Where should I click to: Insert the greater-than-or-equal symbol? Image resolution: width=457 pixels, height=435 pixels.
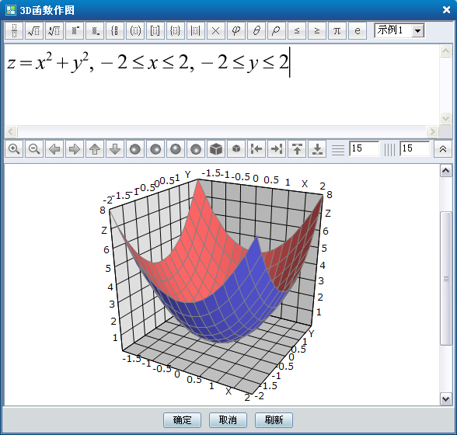[x=317, y=30]
